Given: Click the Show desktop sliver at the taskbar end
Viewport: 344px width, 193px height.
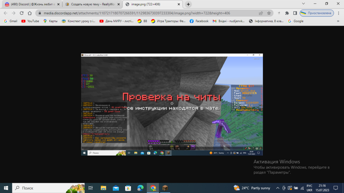Looking at the screenshot, I should coord(343,188).
